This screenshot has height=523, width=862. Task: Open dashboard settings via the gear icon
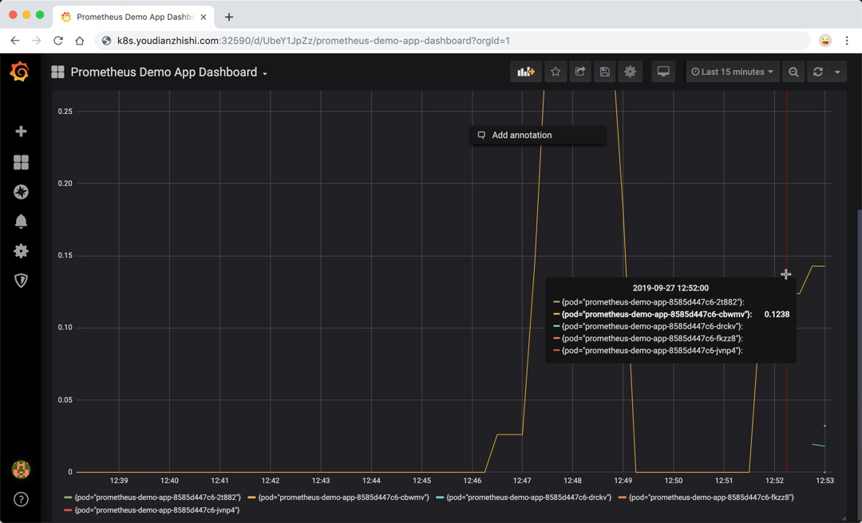630,71
